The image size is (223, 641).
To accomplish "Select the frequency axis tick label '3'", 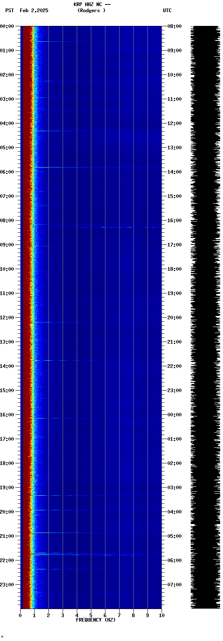I will pyautogui.click(x=63, y=616).
